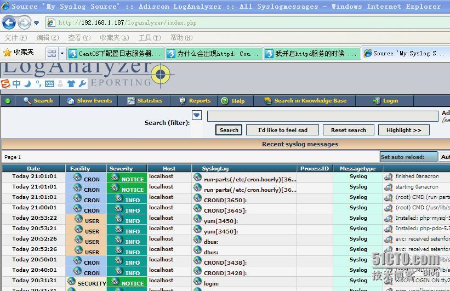Open the 工具(T) menu
450x291 pixels.
[150, 38]
